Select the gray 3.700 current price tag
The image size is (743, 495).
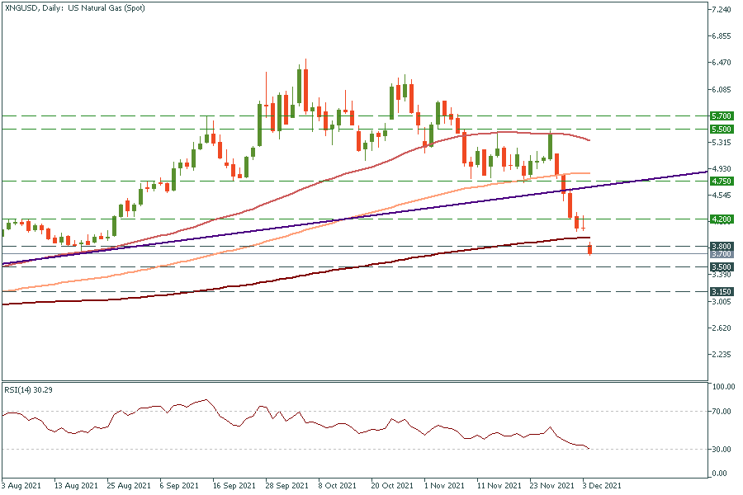click(x=722, y=254)
